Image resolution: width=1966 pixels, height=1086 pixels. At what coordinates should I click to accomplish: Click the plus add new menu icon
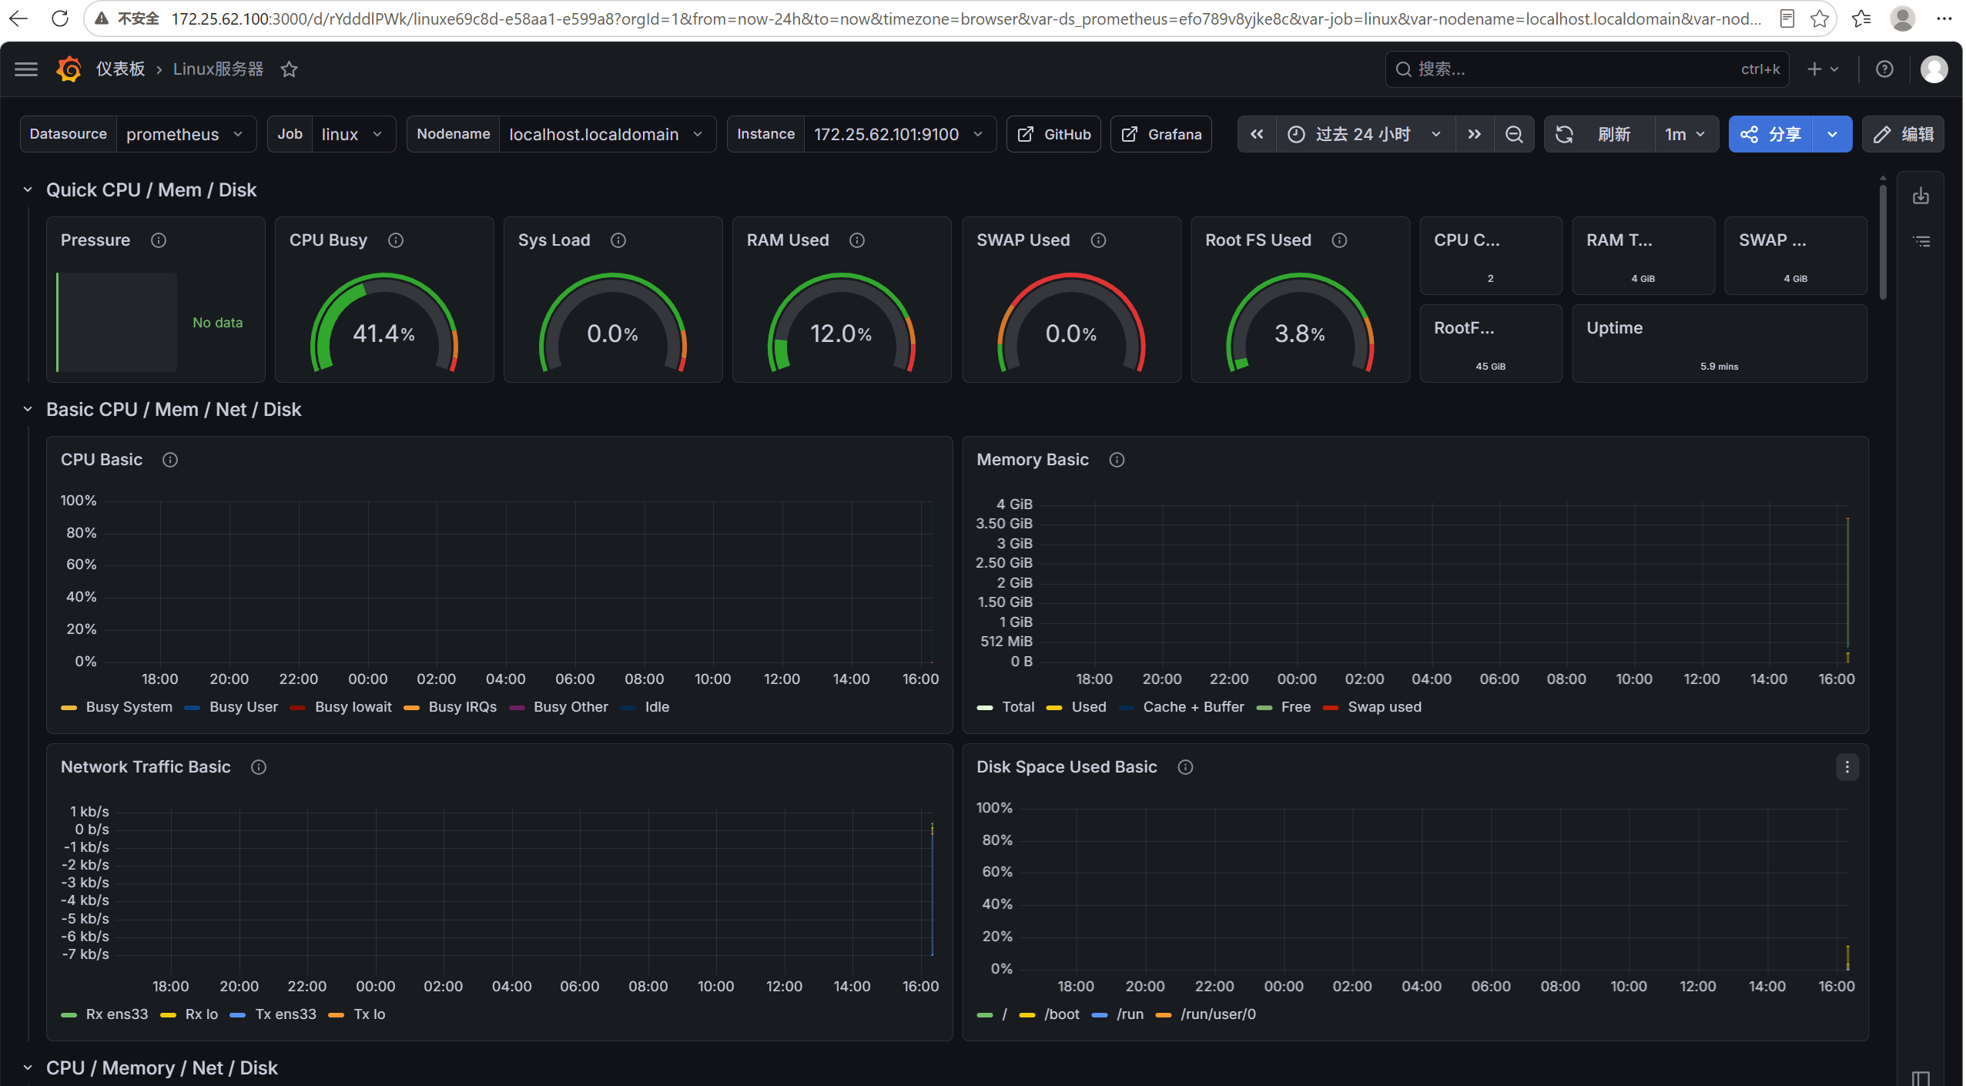click(1822, 69)
